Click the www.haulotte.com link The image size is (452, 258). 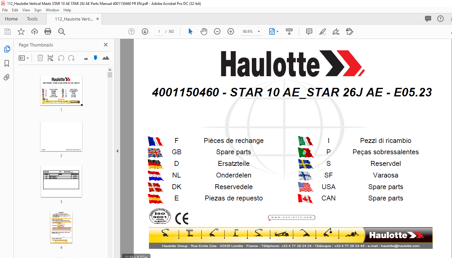click(291, 218)
